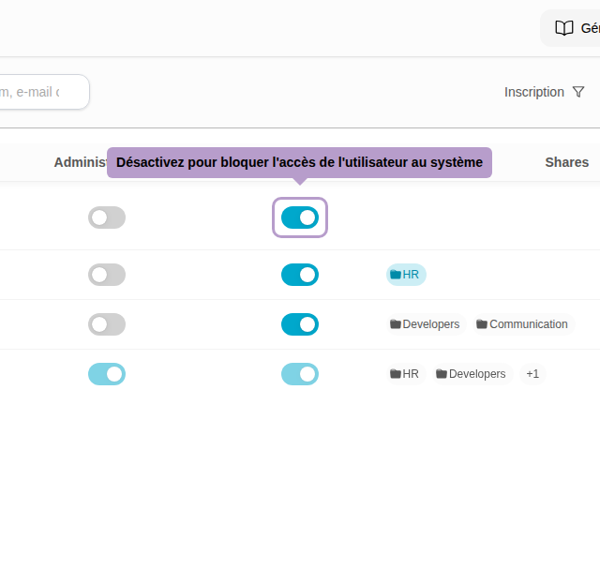Screen dimensions: 600x585
Task: Click the highlighted HR folder tag
Action: coord(406,275)
